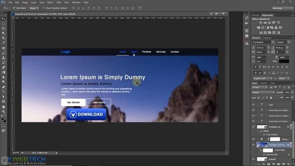The width and height of the screenshot is (295, 166).
Task: Click the blue DOWNLOAD button
Action: (86, 114)
